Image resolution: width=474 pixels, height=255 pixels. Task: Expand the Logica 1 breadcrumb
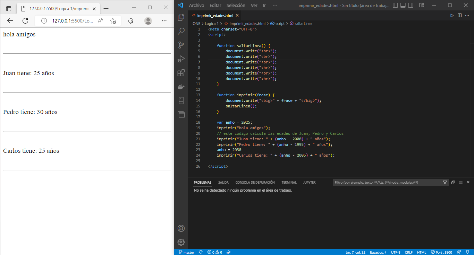212,24
